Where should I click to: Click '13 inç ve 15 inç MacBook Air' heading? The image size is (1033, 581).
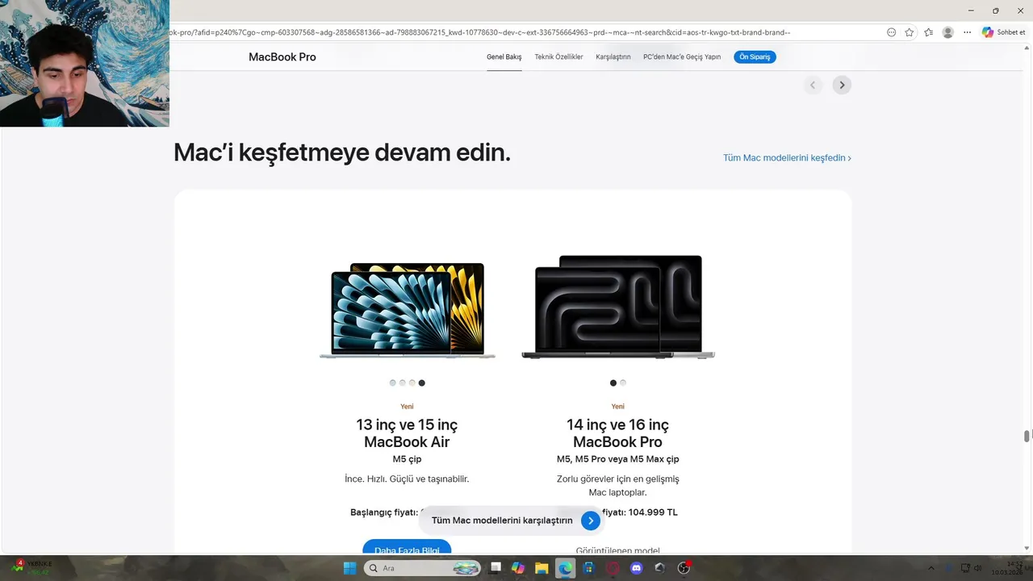(407, 433)
